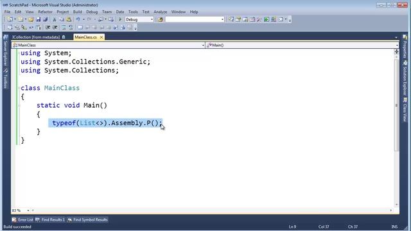The width and height of the screenshot is (411, 231).
Task: Open the Find combo box dropdown arrow
Action: click(222, 19)
